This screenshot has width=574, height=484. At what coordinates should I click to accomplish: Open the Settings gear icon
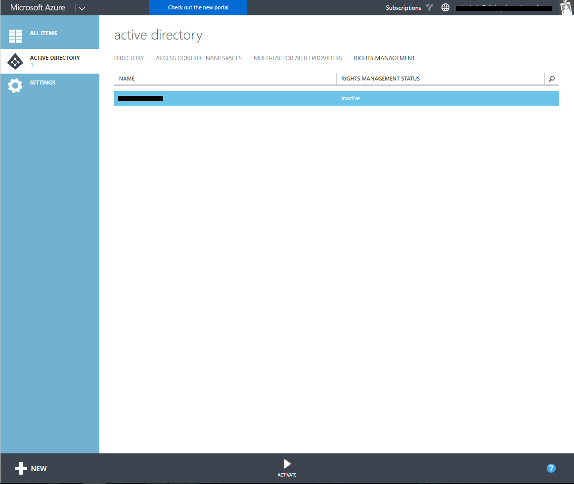point(15,85)
